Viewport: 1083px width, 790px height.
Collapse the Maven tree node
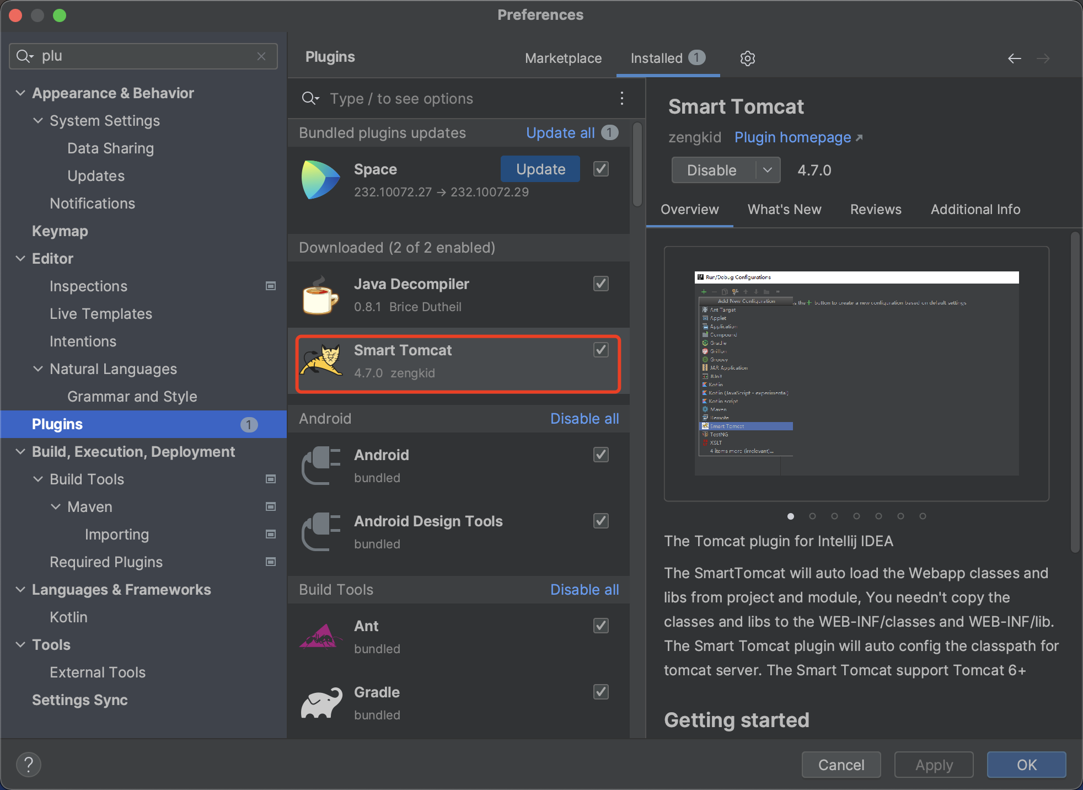[56, 506]
